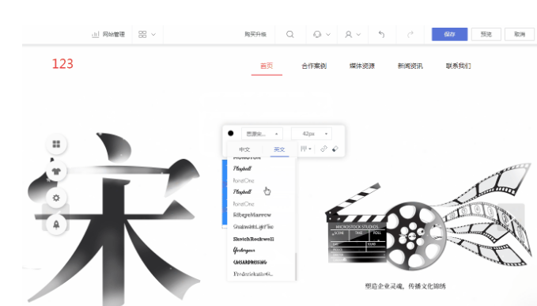Click the clear formatting eraser icon
The height and width of the screenshot is (306, 537).
(335, 149)
